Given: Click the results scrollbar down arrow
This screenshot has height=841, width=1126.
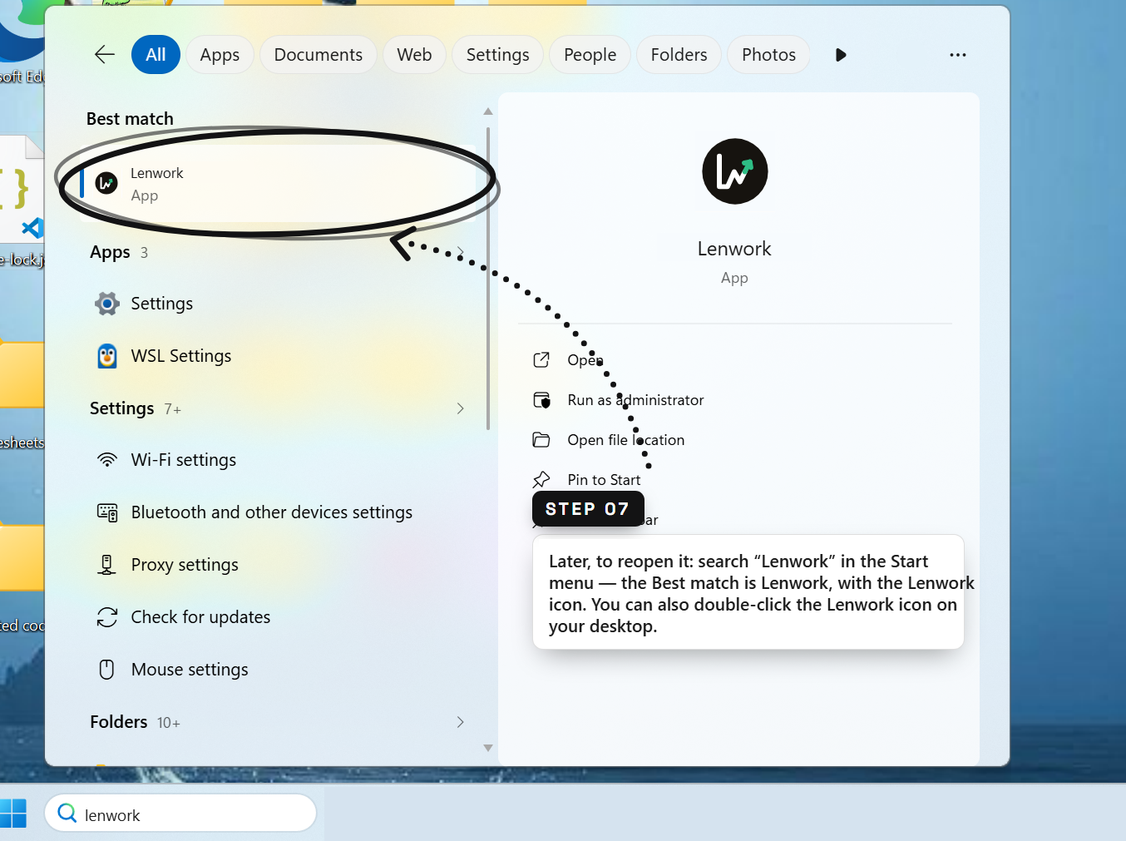Looking at the screenshot, I should [x=488, y=748].
